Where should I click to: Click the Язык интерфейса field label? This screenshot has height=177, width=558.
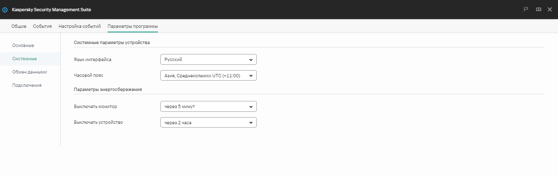(x=92, y=59)
